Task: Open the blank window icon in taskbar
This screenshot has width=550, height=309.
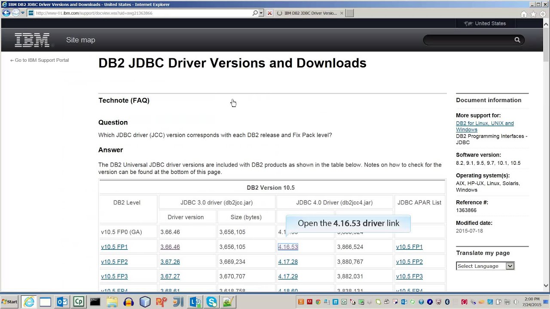Action: (x=46, y=302)
